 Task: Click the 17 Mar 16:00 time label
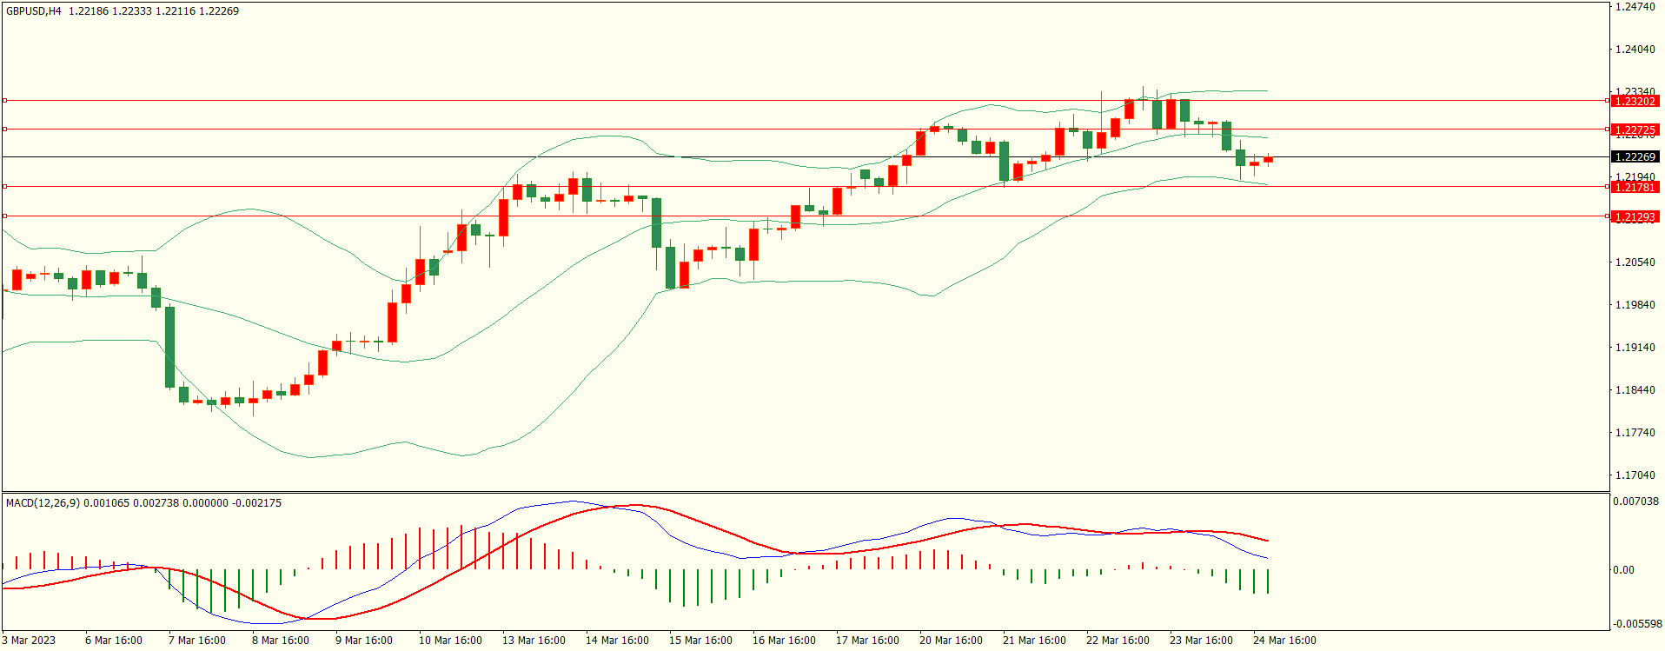867,641
